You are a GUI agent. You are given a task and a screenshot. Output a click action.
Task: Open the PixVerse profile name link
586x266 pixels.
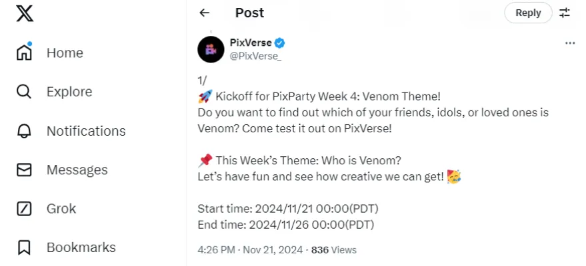[x=251, y=43]
